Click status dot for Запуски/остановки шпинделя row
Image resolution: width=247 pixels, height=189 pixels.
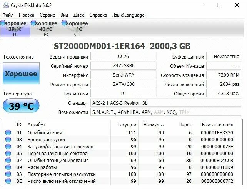8,146
